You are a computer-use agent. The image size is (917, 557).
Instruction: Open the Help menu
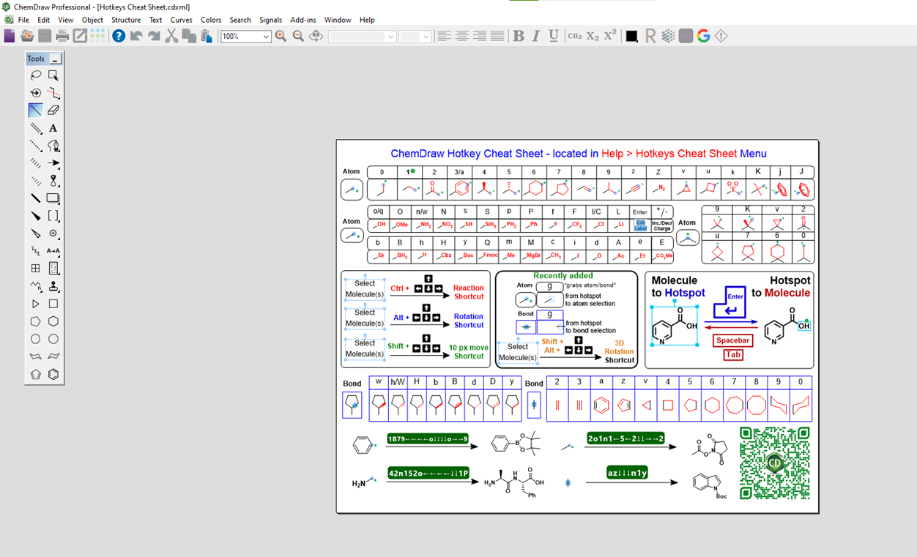pos(367,20)
